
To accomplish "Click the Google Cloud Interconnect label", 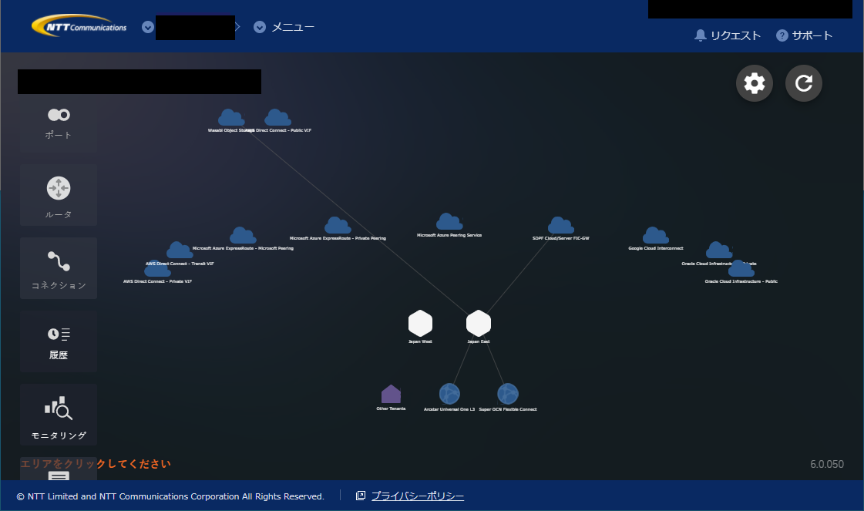I will [x=656, y=249].
